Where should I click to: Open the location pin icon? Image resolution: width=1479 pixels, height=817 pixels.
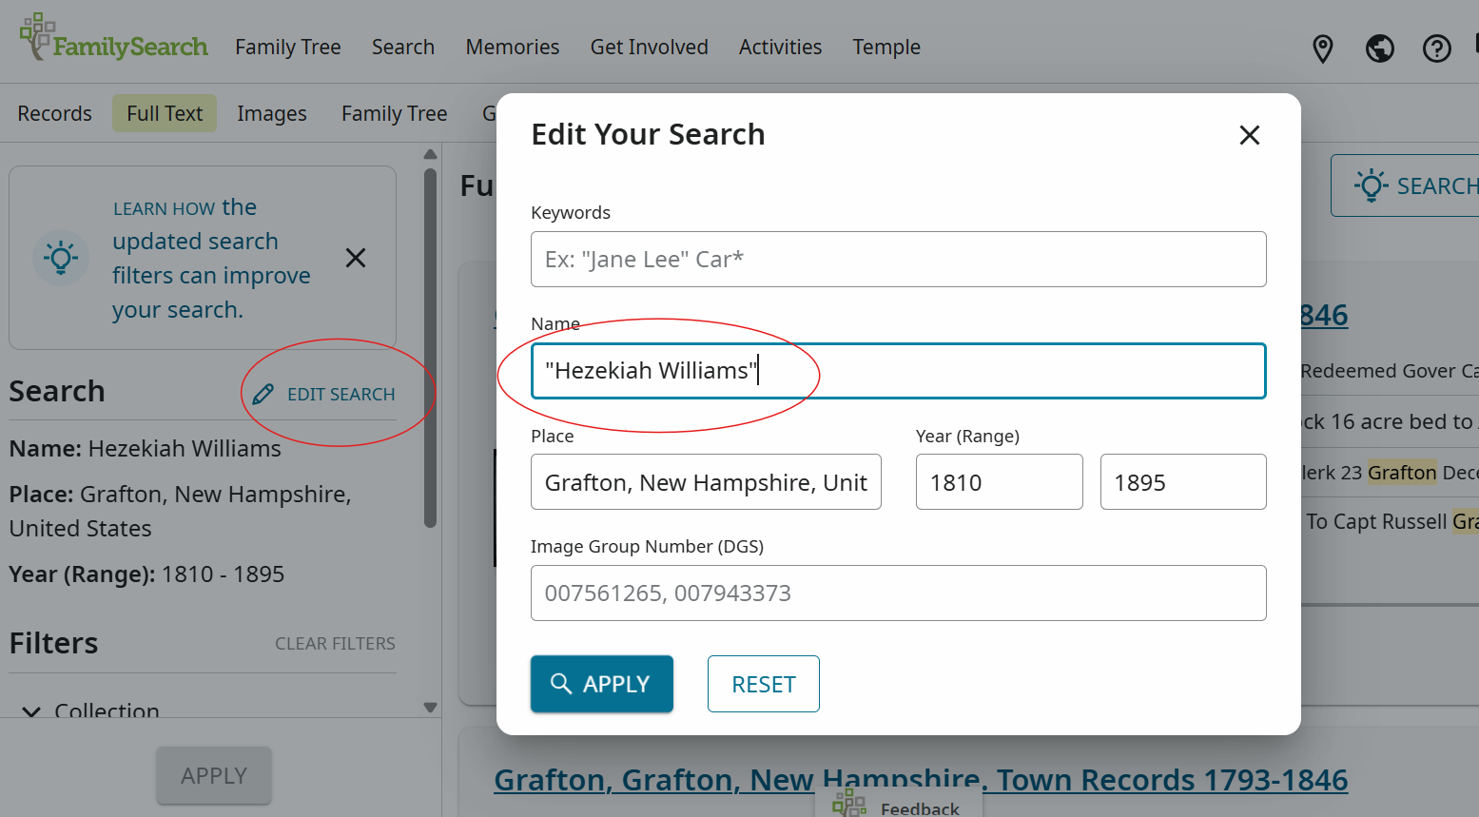pos(1322,48)
